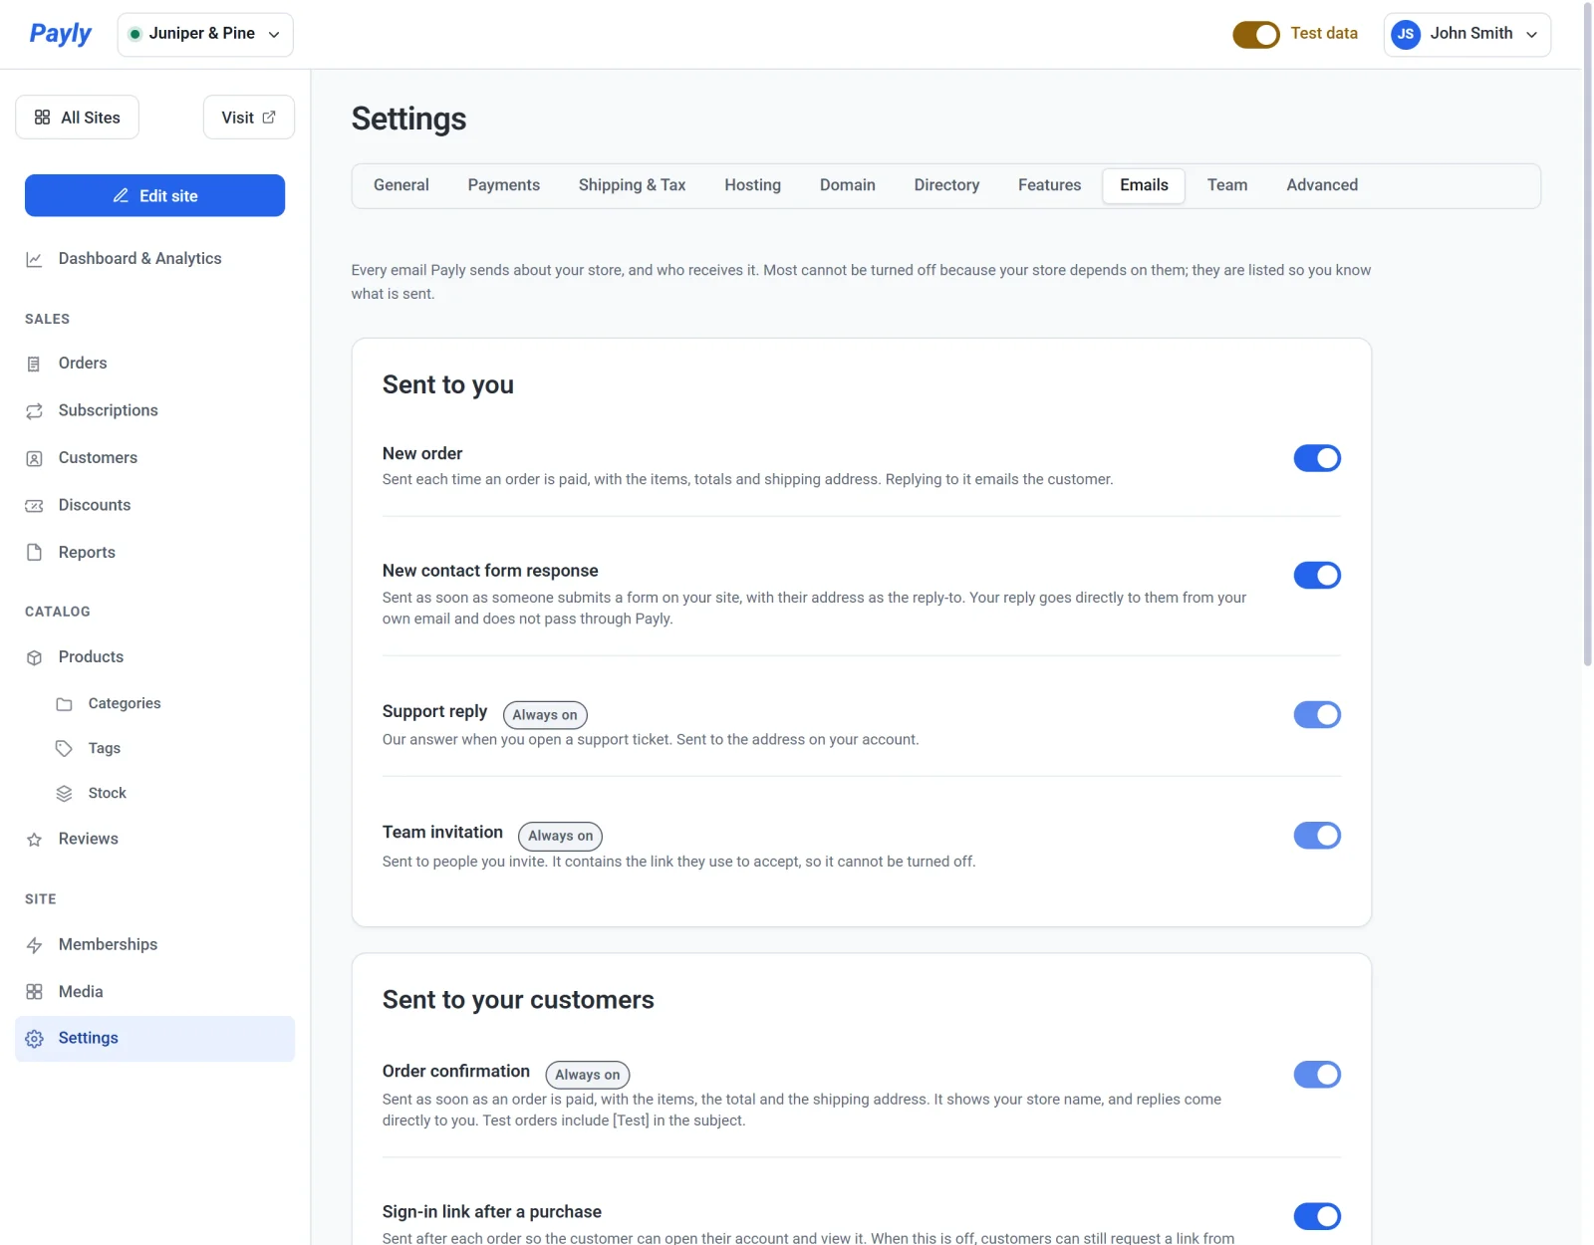This screenshot has width=1594, height=1245.
Task: Go to the Advanced tab
Action: tap(1322, 185)
